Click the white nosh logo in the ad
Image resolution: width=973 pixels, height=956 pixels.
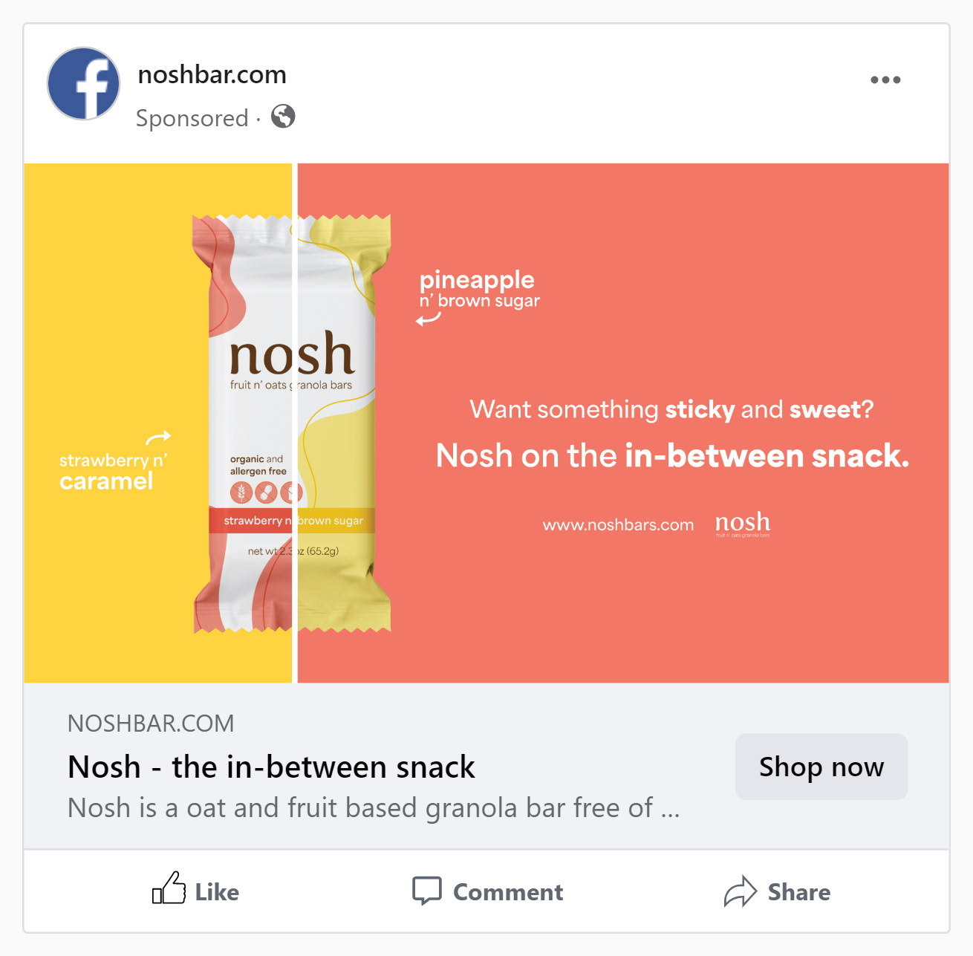coord(743,524)
